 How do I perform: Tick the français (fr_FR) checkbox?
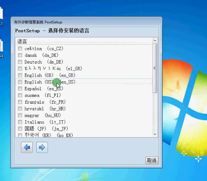20,102
